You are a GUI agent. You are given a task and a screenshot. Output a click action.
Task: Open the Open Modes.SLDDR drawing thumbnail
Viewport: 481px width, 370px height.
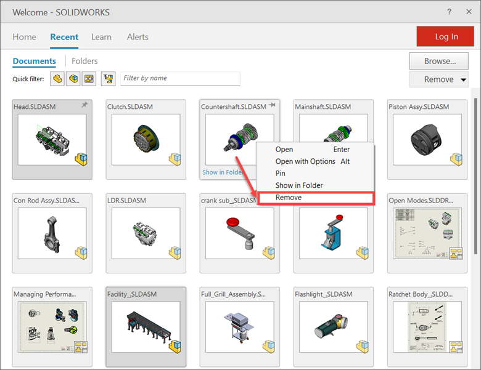(427, 233)
